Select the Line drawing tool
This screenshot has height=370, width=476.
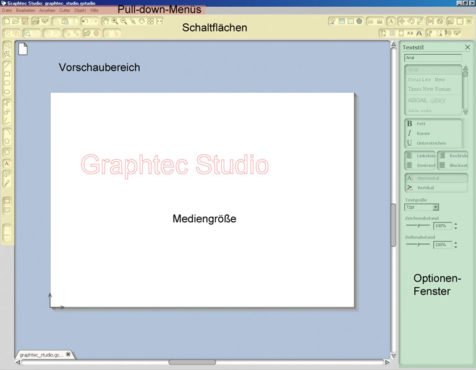(7, 65)
